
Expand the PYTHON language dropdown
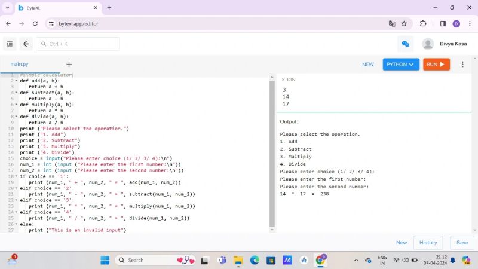pos(402,64)
